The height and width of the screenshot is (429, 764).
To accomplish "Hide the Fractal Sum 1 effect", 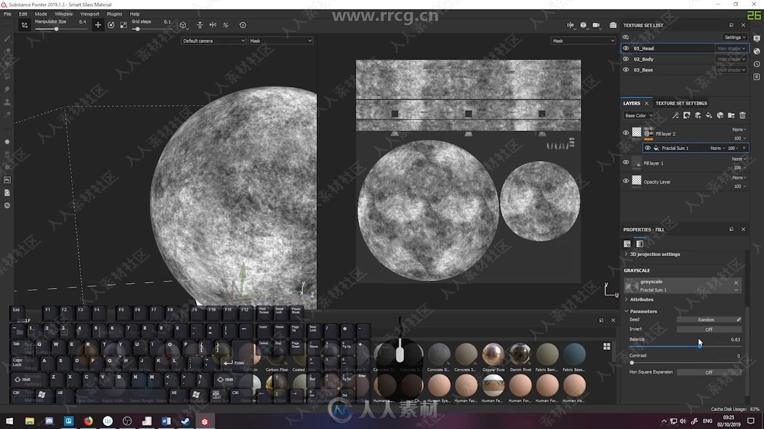I will pyautogui.click(x=648, y=148).
